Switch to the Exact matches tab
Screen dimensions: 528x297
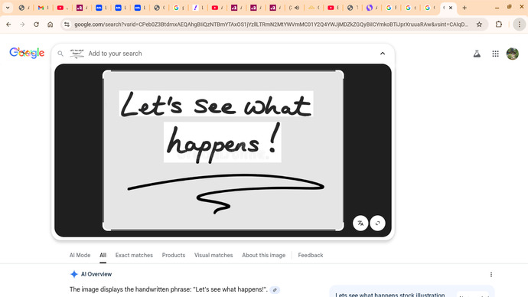[x=134, y=255]
